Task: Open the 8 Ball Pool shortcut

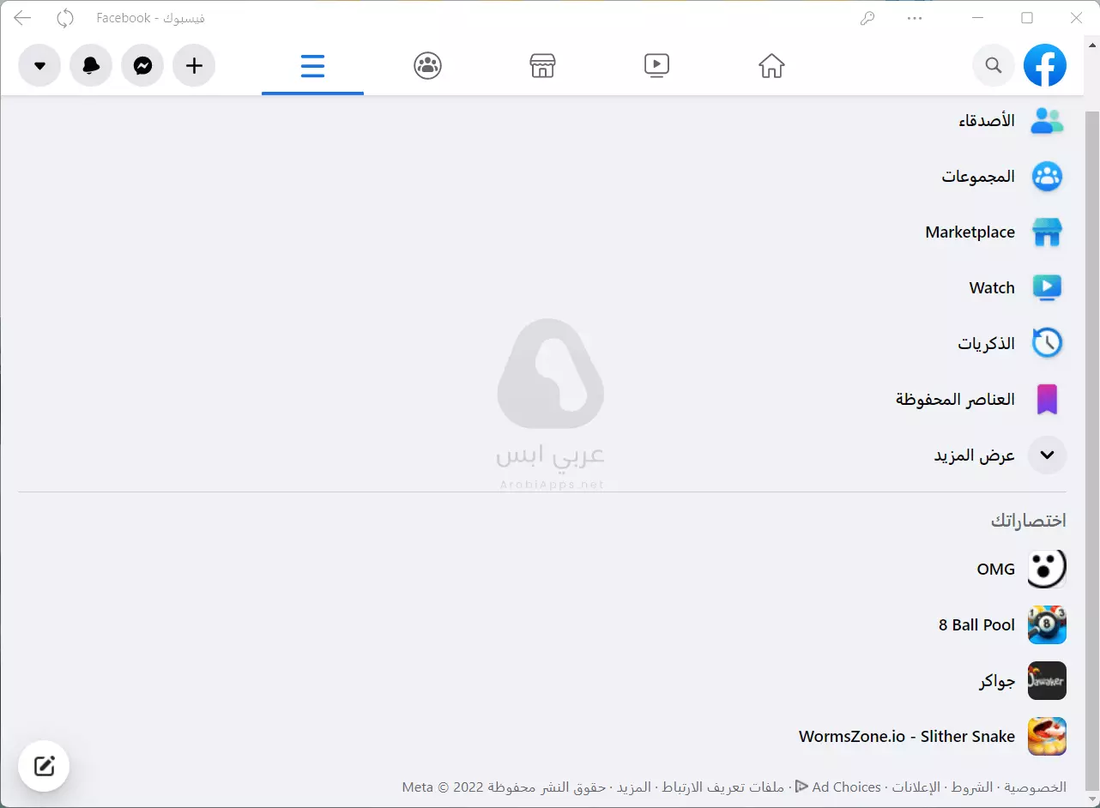Action: tap(976, 624)
